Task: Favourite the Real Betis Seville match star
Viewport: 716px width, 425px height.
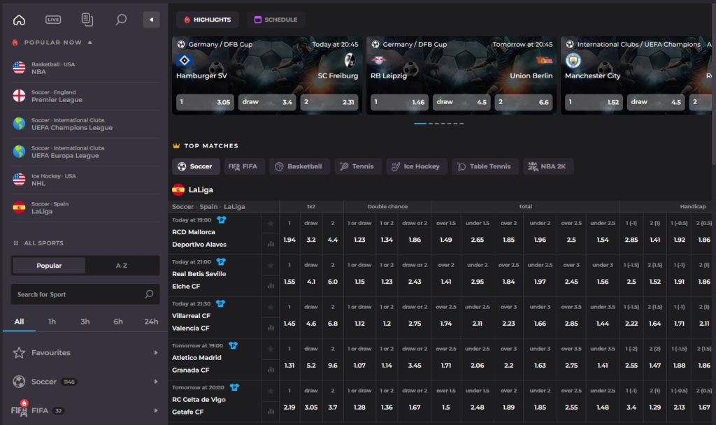Action: point(271,265)
